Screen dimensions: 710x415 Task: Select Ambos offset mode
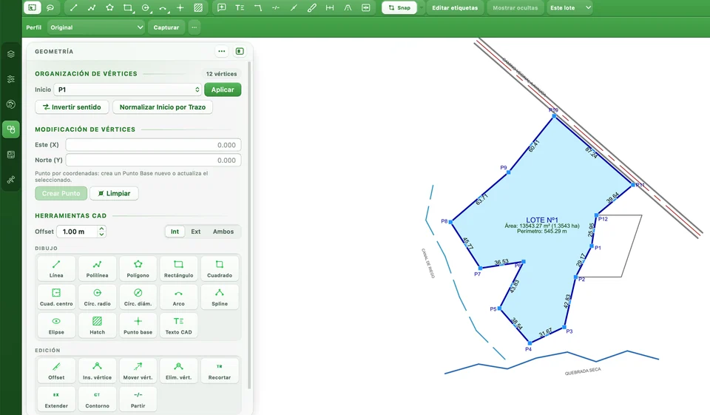pyautogui.click(x=223, y=232)
